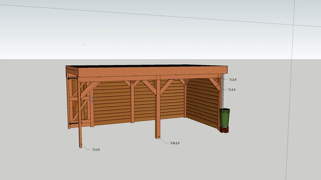Select the green rain barrel
Image resolution: width=321 pixels, height=180 pixels.
[224, 118]
